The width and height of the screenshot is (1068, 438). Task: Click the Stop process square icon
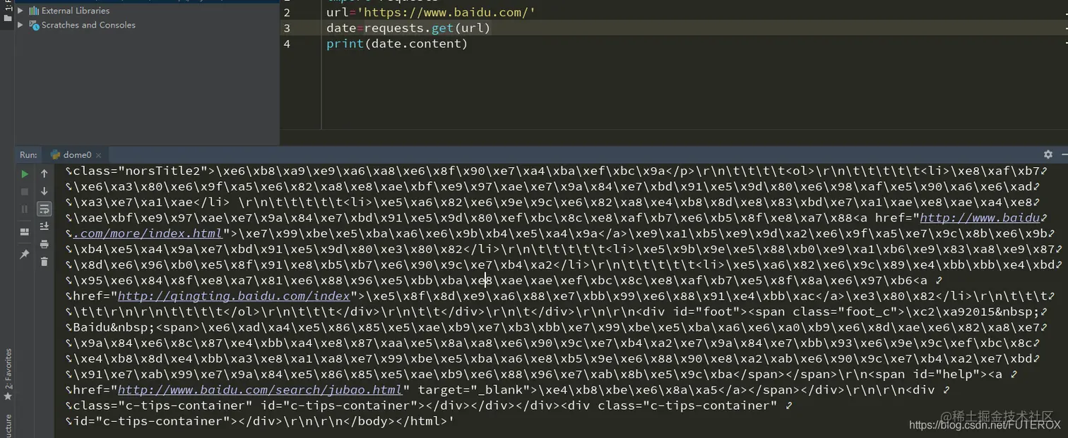(25, 191)
